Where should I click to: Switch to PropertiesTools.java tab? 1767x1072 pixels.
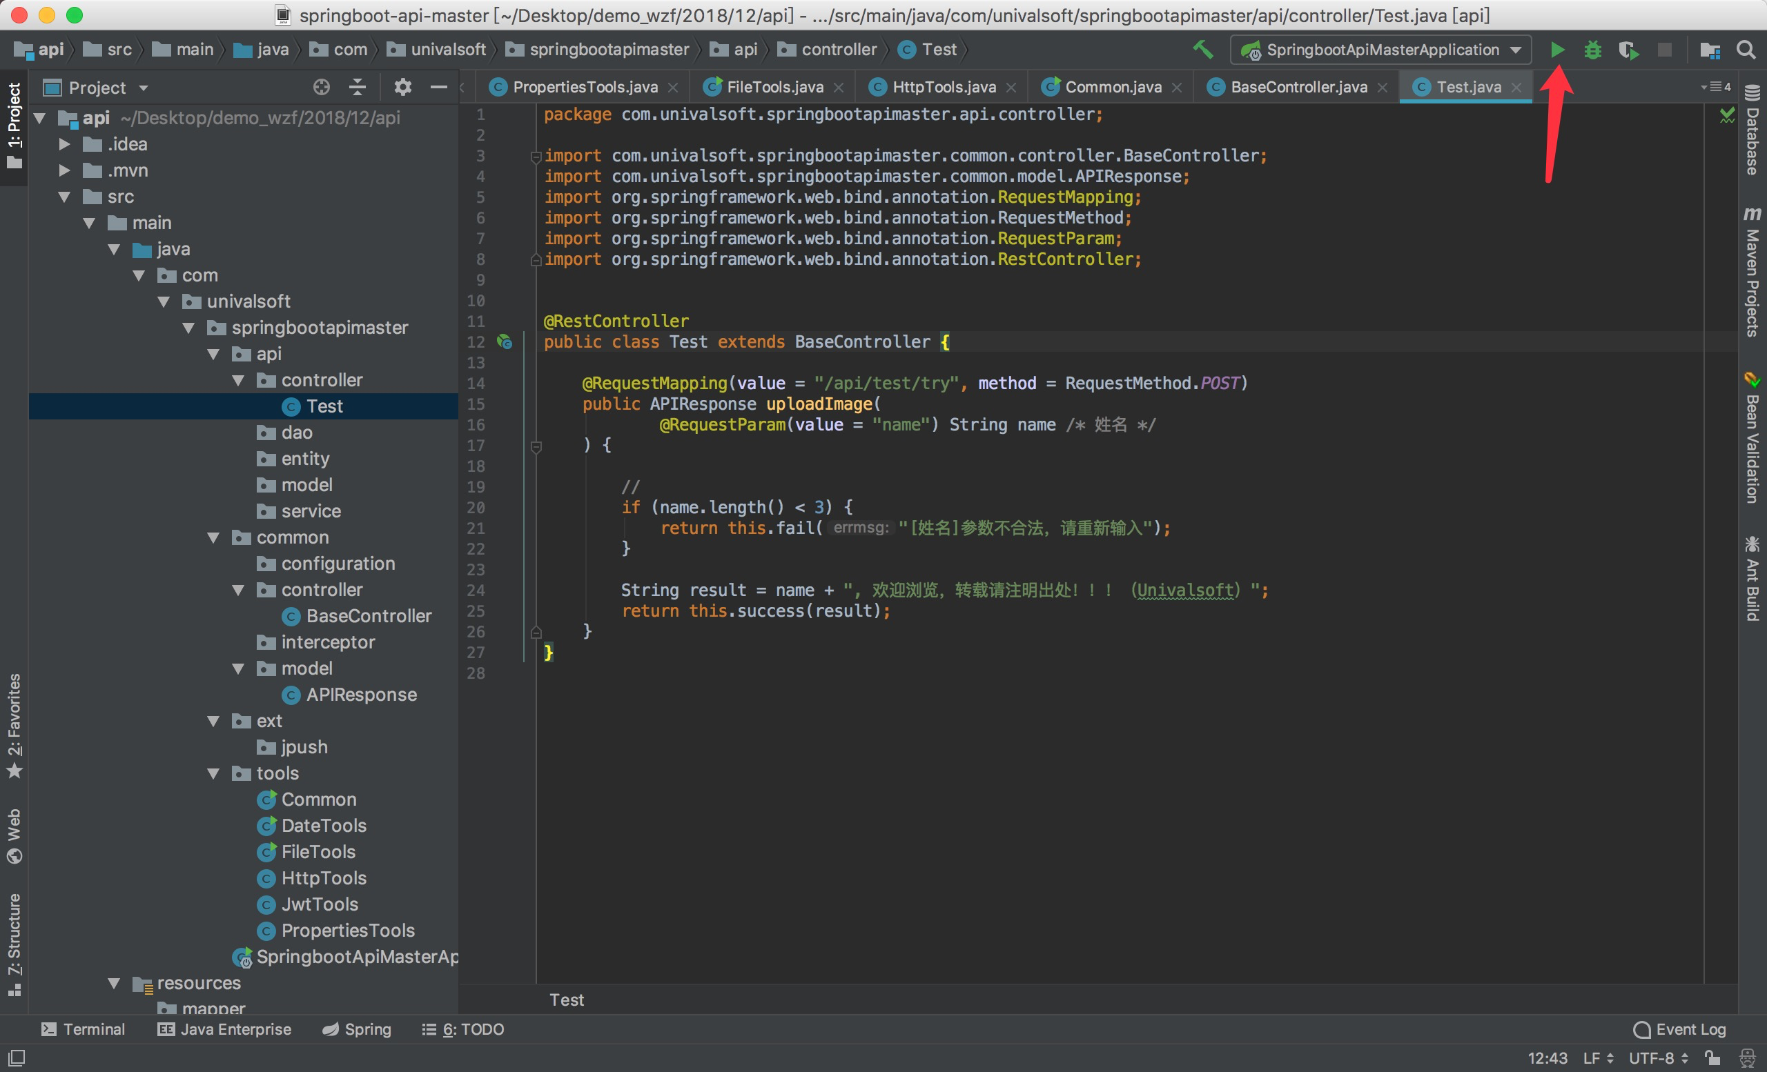(x=585, y=88)
